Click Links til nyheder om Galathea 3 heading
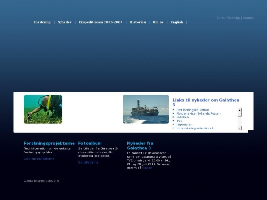267x200 pixels. click(206, 102)
